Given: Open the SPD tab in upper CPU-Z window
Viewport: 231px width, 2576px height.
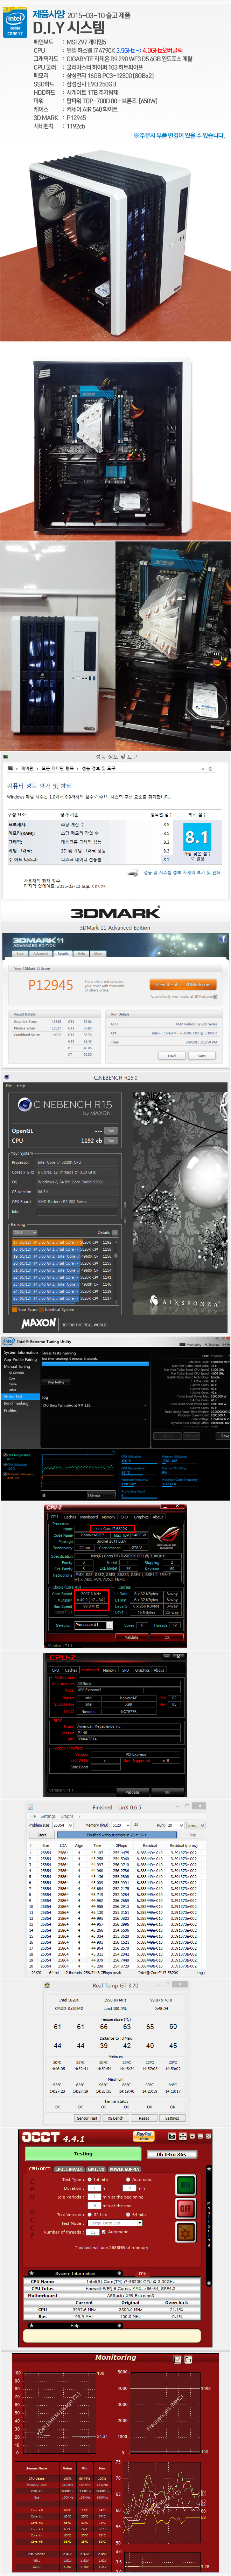Looking at the screenshot, I should coord(125,1517).
